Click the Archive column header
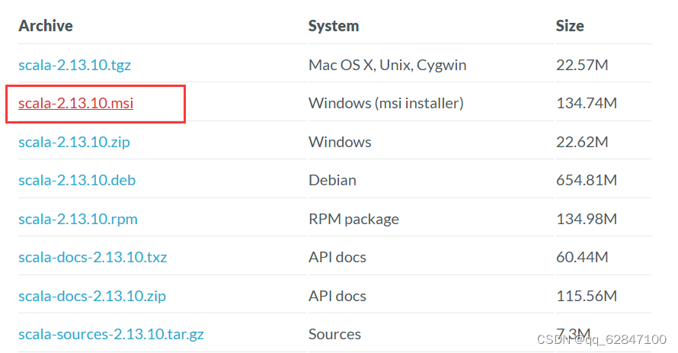The width and height of the screenshot is (678, 353). 46,26
